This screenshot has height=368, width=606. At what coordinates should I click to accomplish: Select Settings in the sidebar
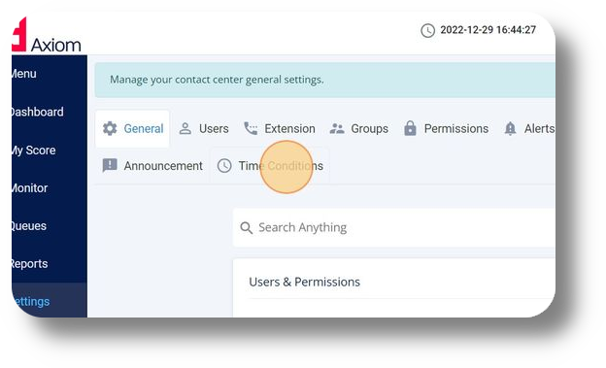(x=31, y=302)
